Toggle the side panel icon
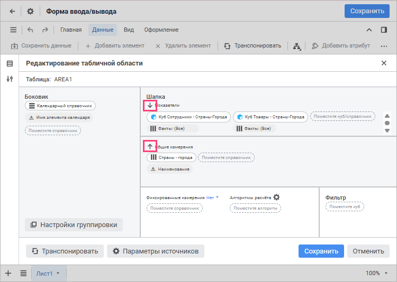Screen dimensions: 397x282 [x=384, y=30]
